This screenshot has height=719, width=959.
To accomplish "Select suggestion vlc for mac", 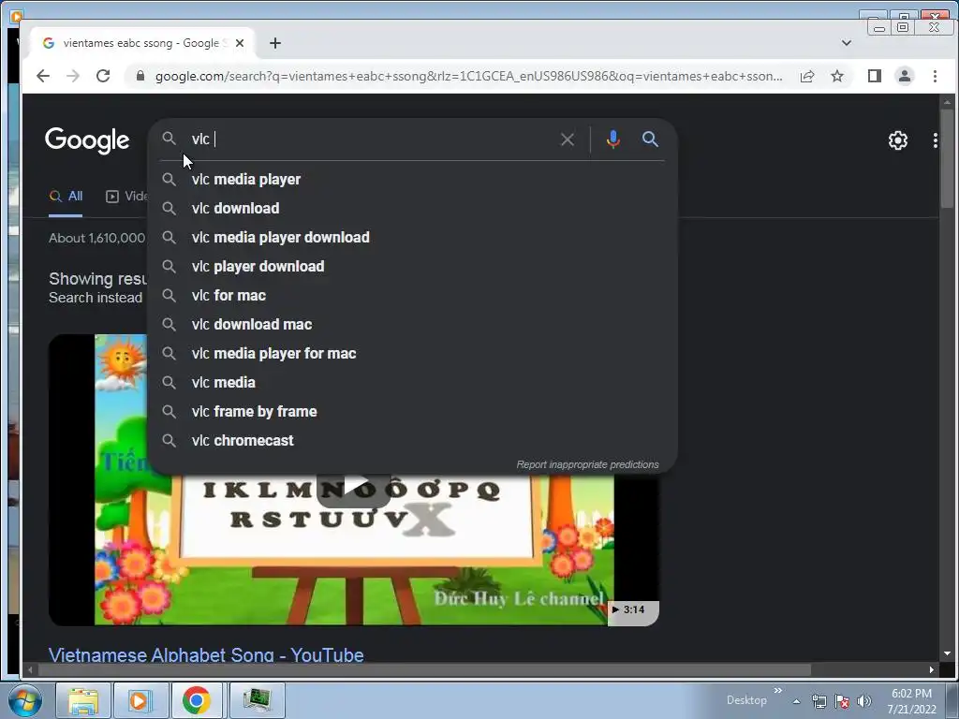I will 413,295.
